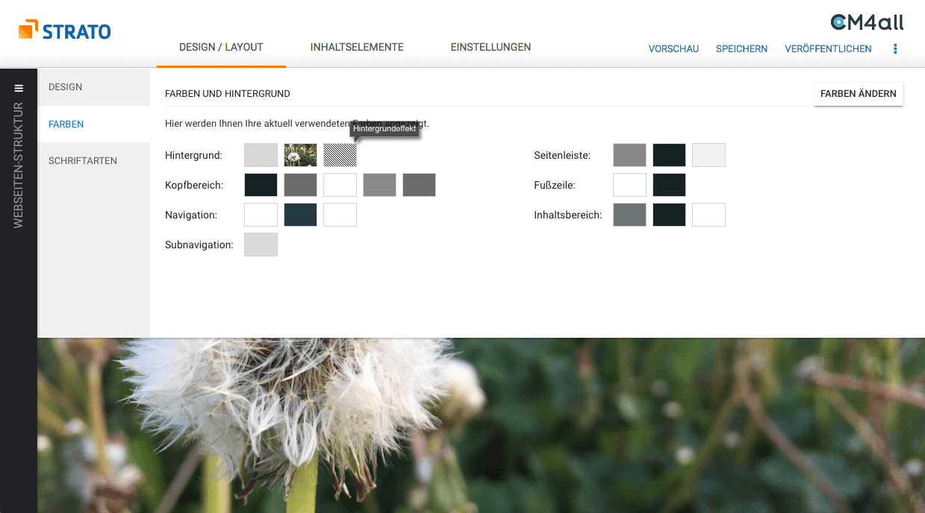Click the CM4all logo
925x513 pixels.
867,22
